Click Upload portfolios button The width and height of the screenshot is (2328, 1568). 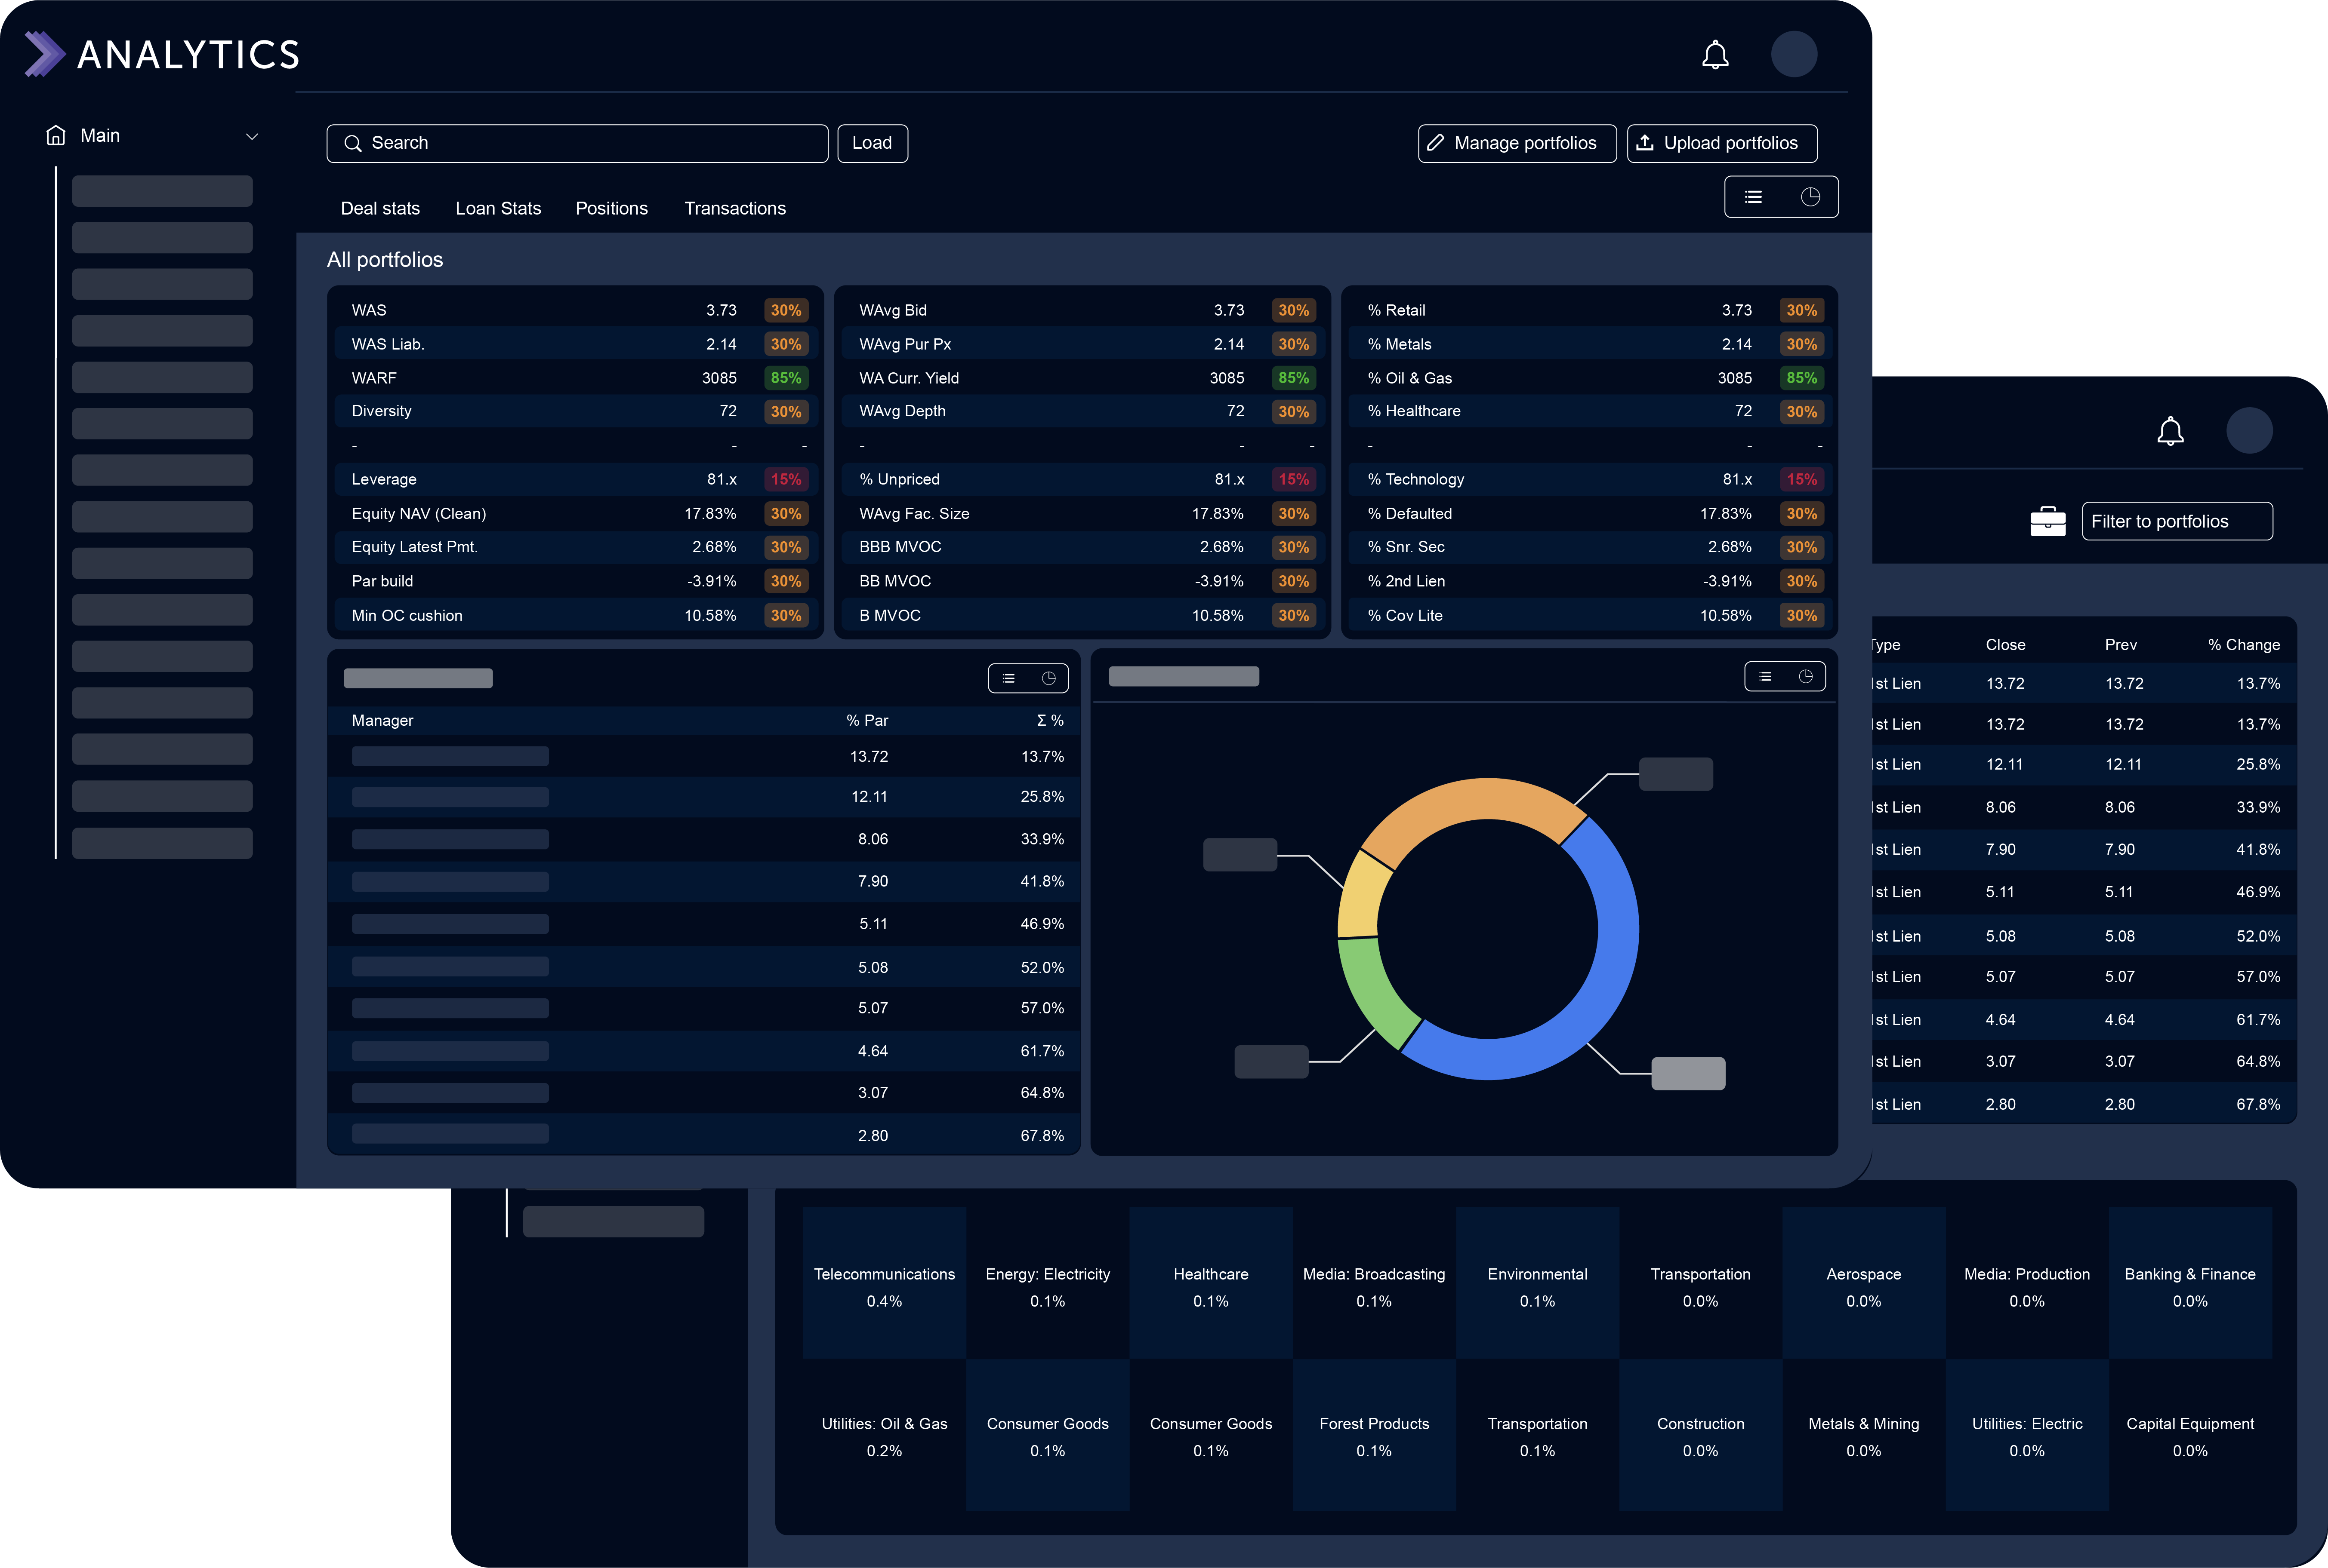[1722, 143]
